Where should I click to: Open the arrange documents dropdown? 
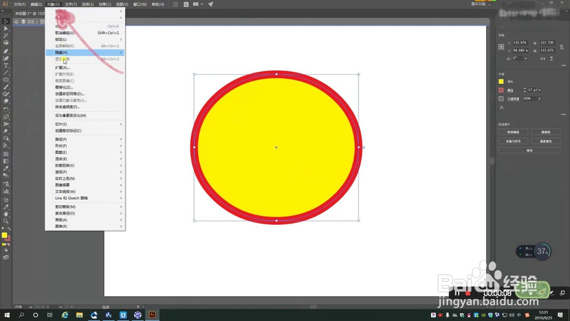(x=198, y=5)
